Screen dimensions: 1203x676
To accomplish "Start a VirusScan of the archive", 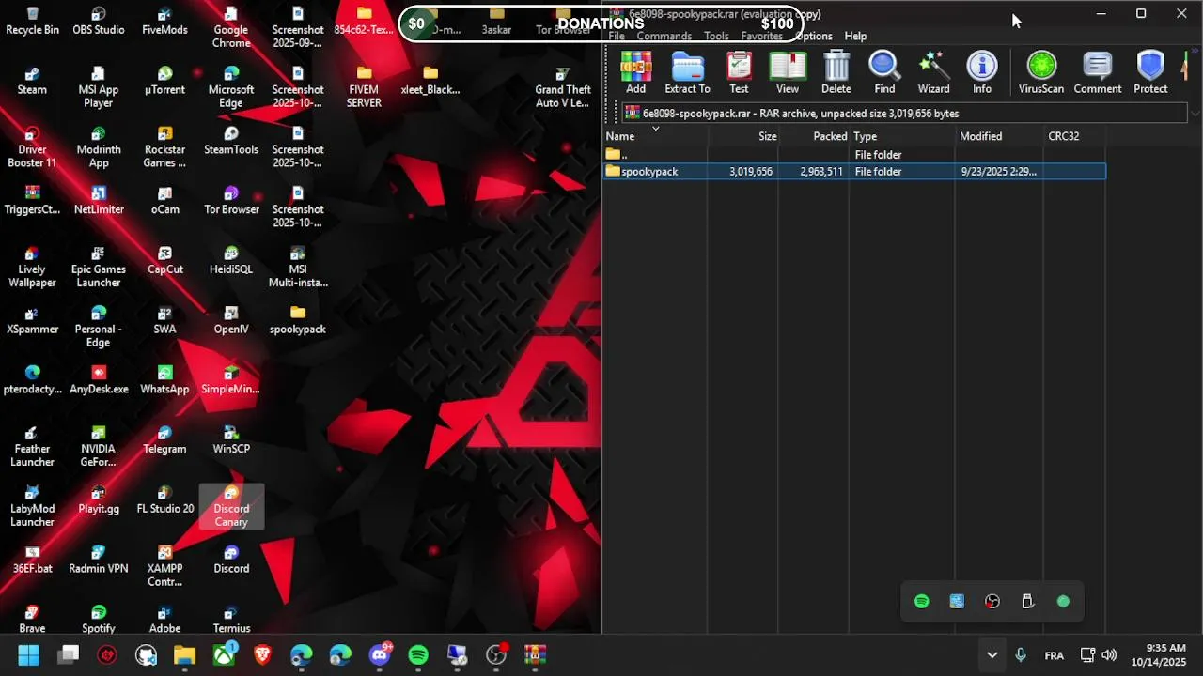I will [1041, 73].
